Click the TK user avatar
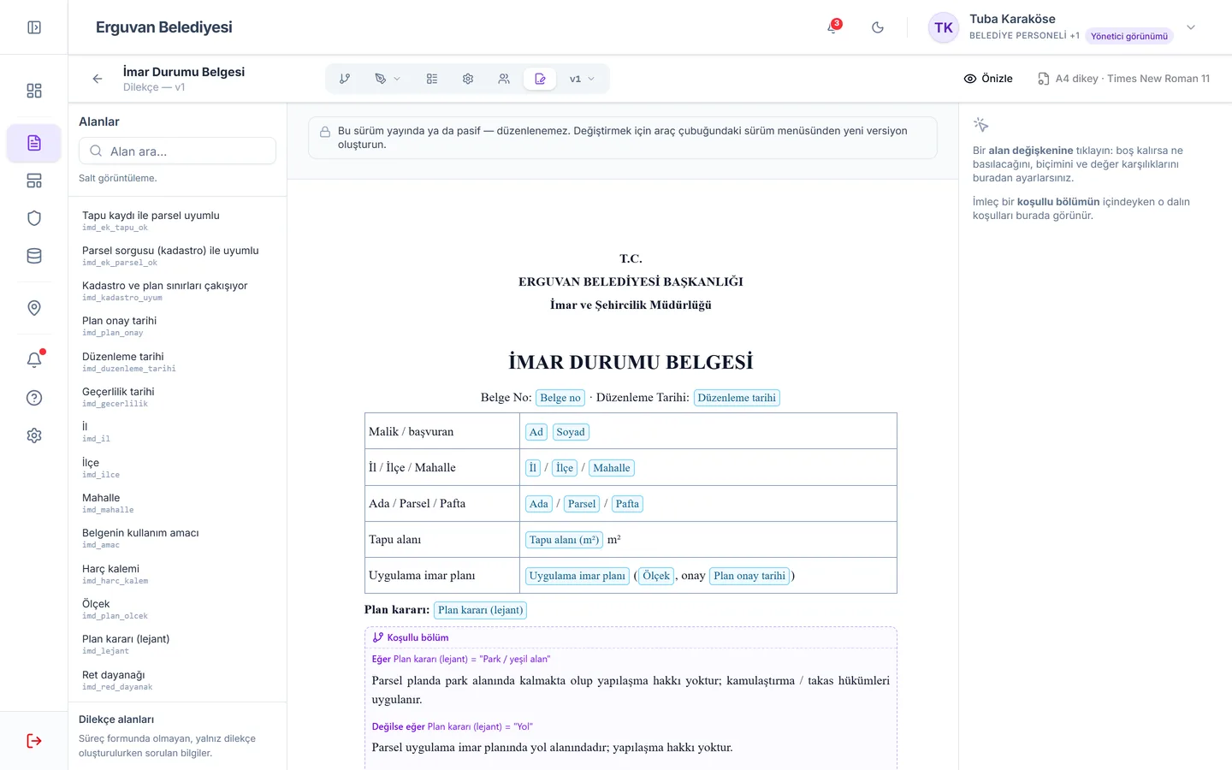 (944, 27)
